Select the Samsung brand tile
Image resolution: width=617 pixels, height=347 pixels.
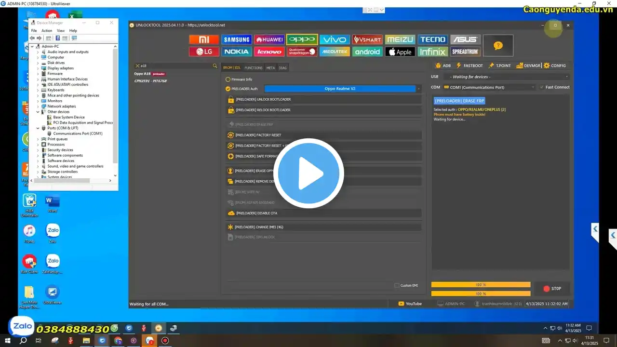[x=237, y=40]
